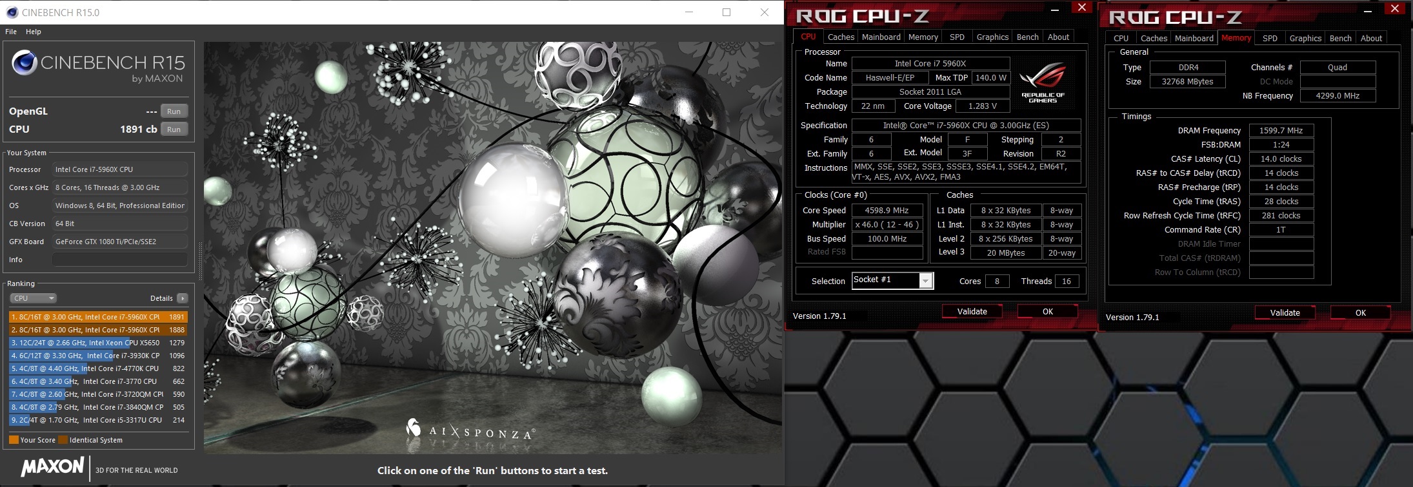The height and width of the screenshot is (487, 1413).
Task: Open the File menu in Cinebench
Action: (11, 32)
